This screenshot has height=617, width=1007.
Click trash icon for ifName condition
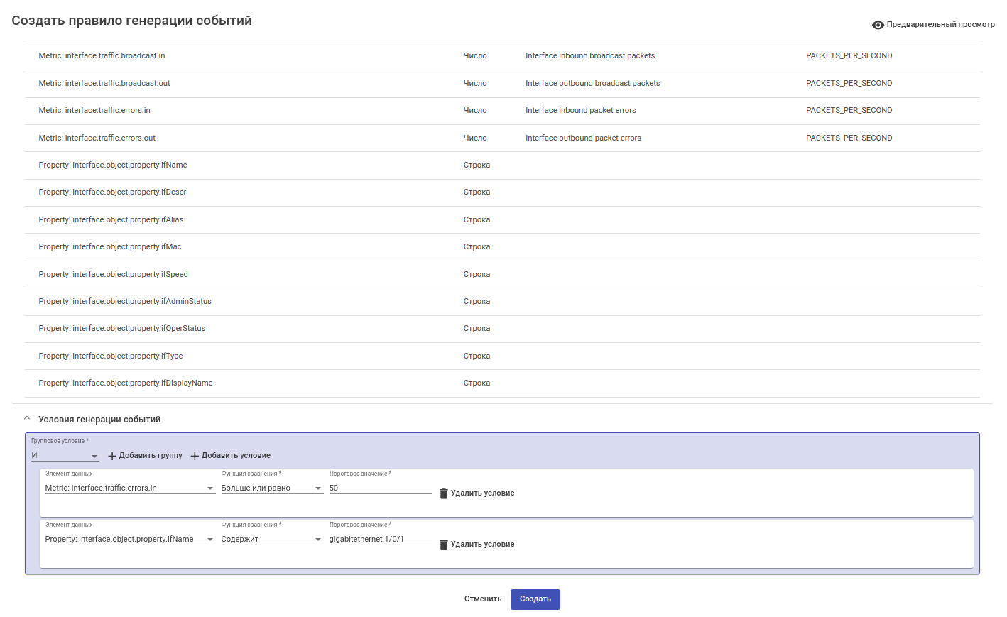[444, 545]
